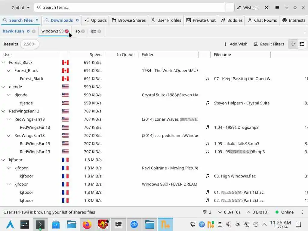Collapse the cccrpeddreams folder row
Viewport: 308px width, 231px height.
click(9, 136)
